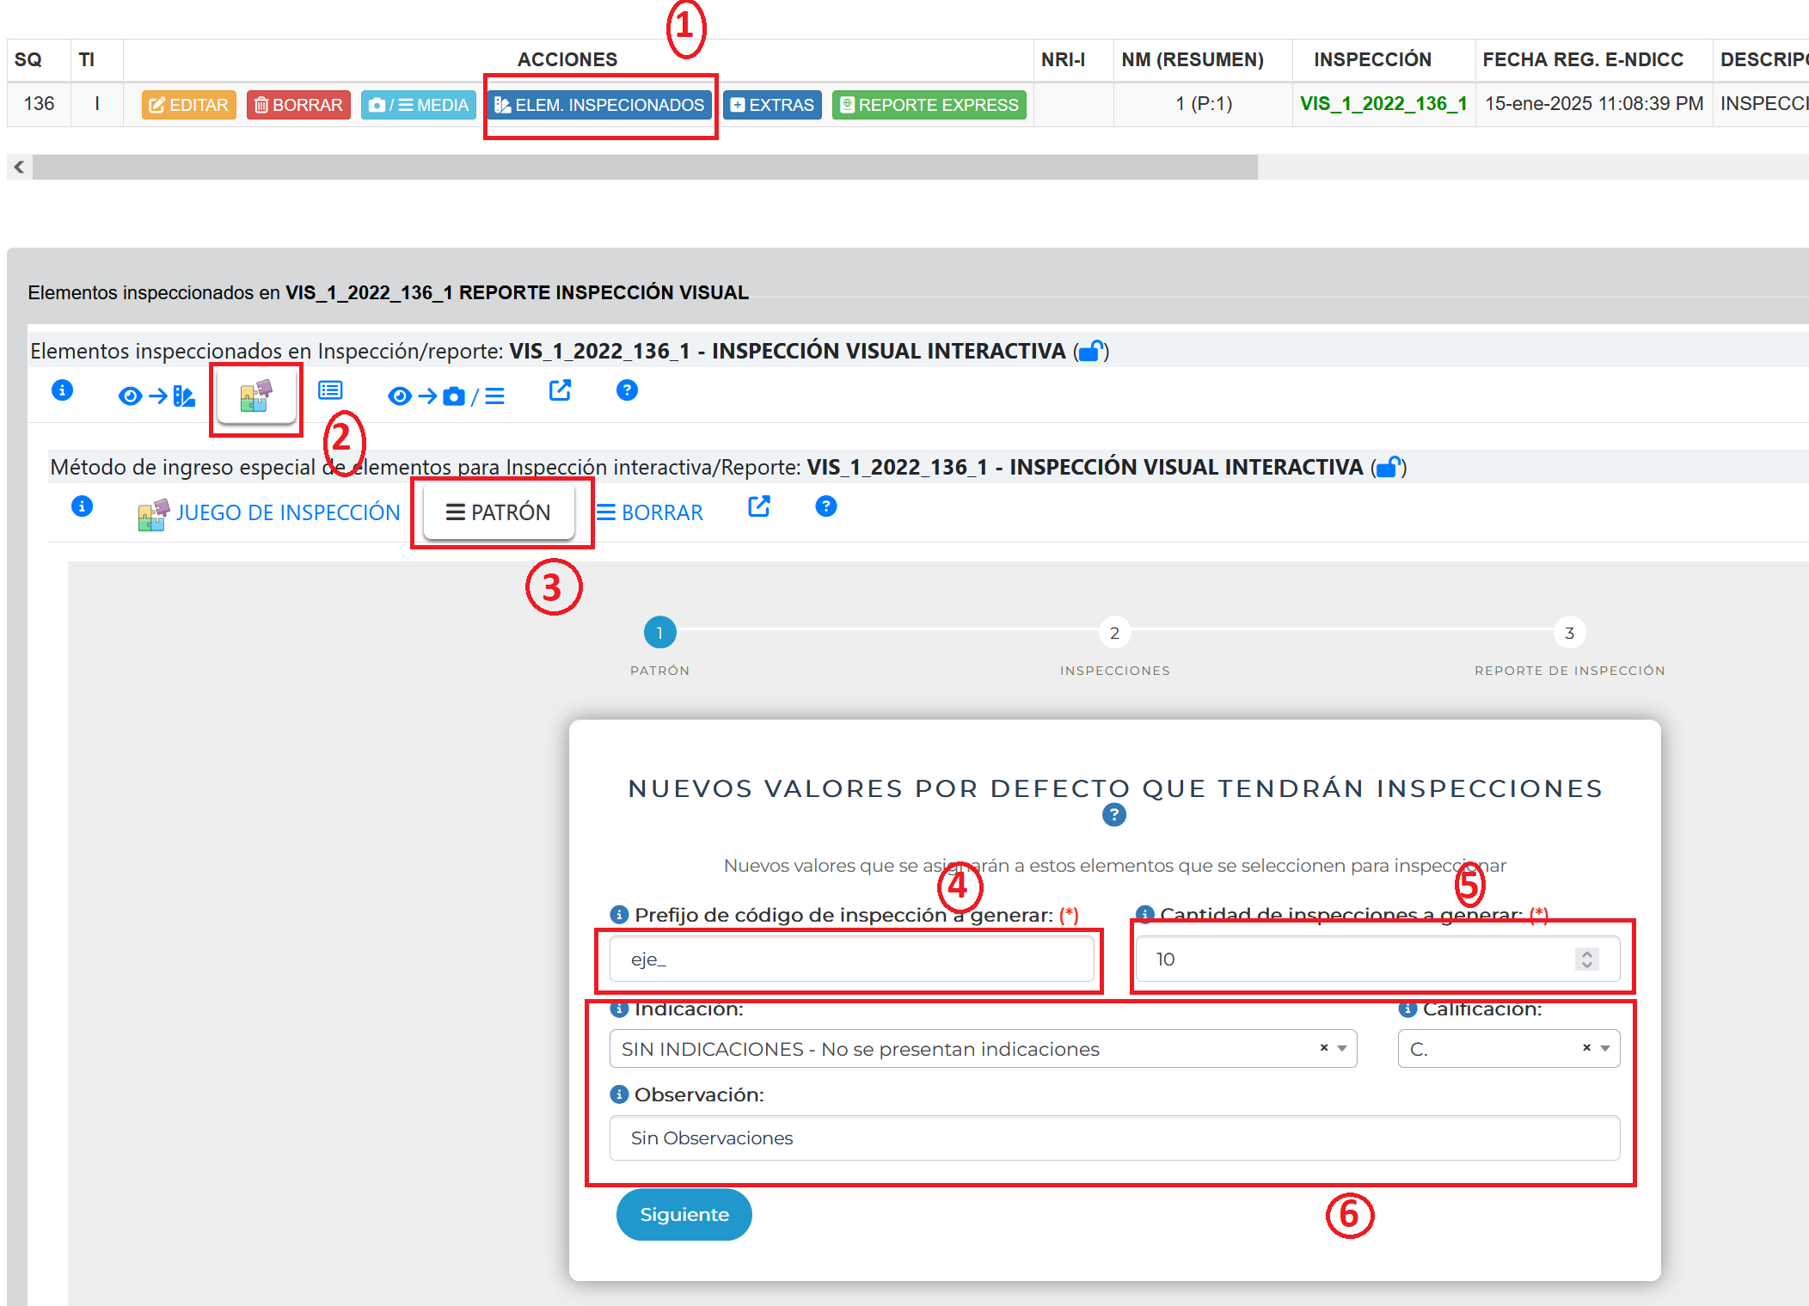Clear the Calificación value with x
Viewport: 1809px width, 1306px height.
click(1586, 1047)
